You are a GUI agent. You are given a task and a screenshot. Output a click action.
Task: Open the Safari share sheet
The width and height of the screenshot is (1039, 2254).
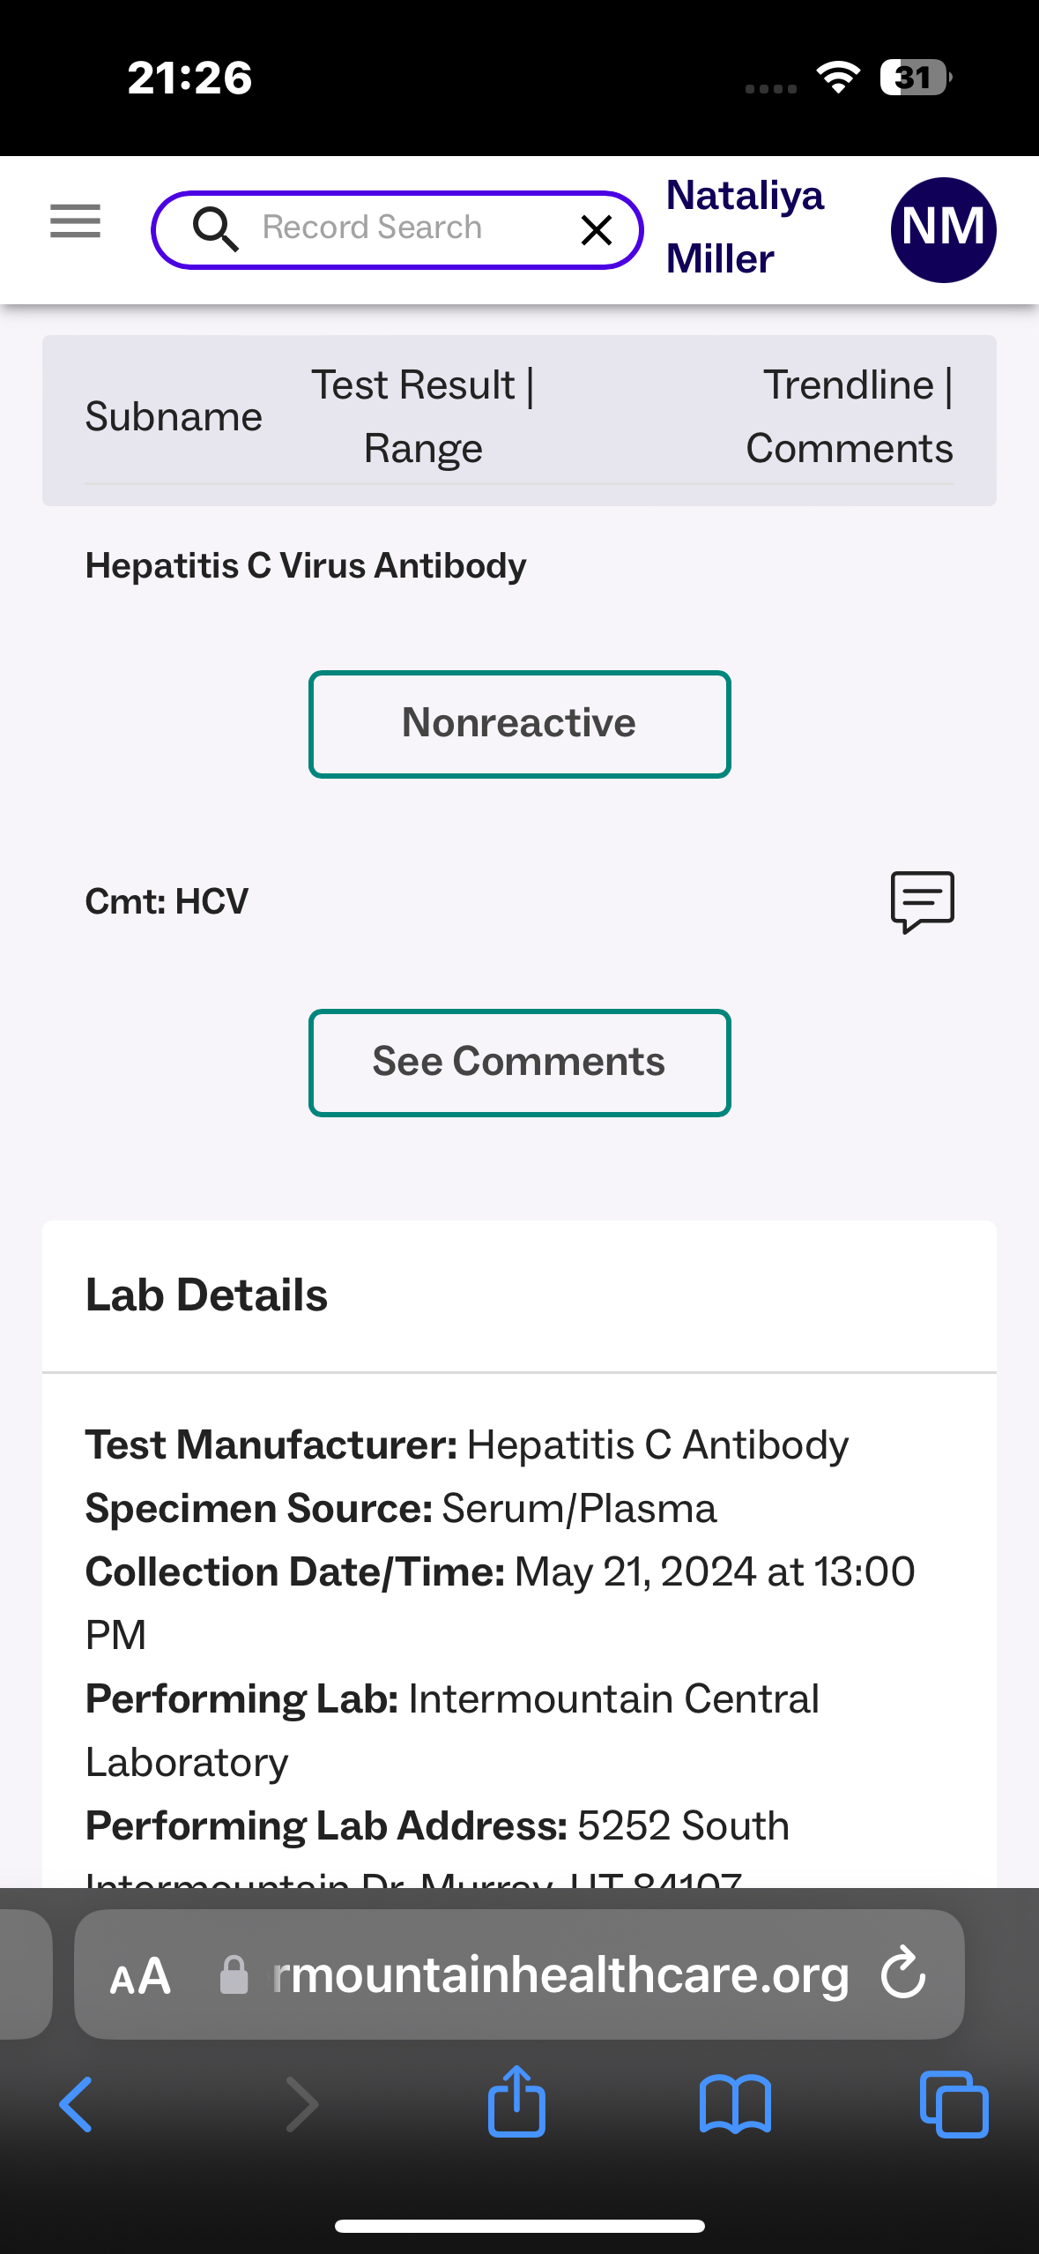coord(517,2103)
